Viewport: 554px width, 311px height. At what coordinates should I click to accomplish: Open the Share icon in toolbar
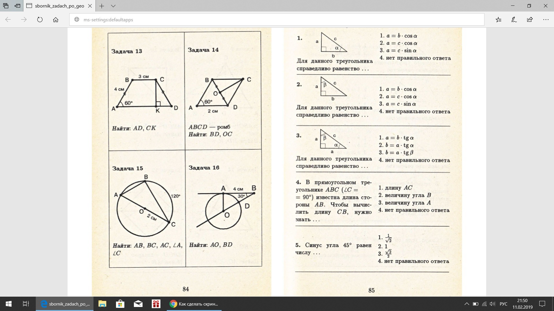coord(530,20)
